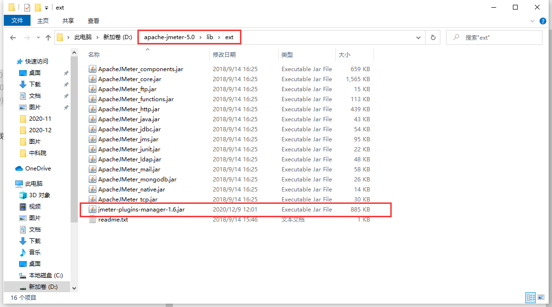
Task: Click the New Folder icon in Quick Access Toolbar
Action: tap(37, 7)
